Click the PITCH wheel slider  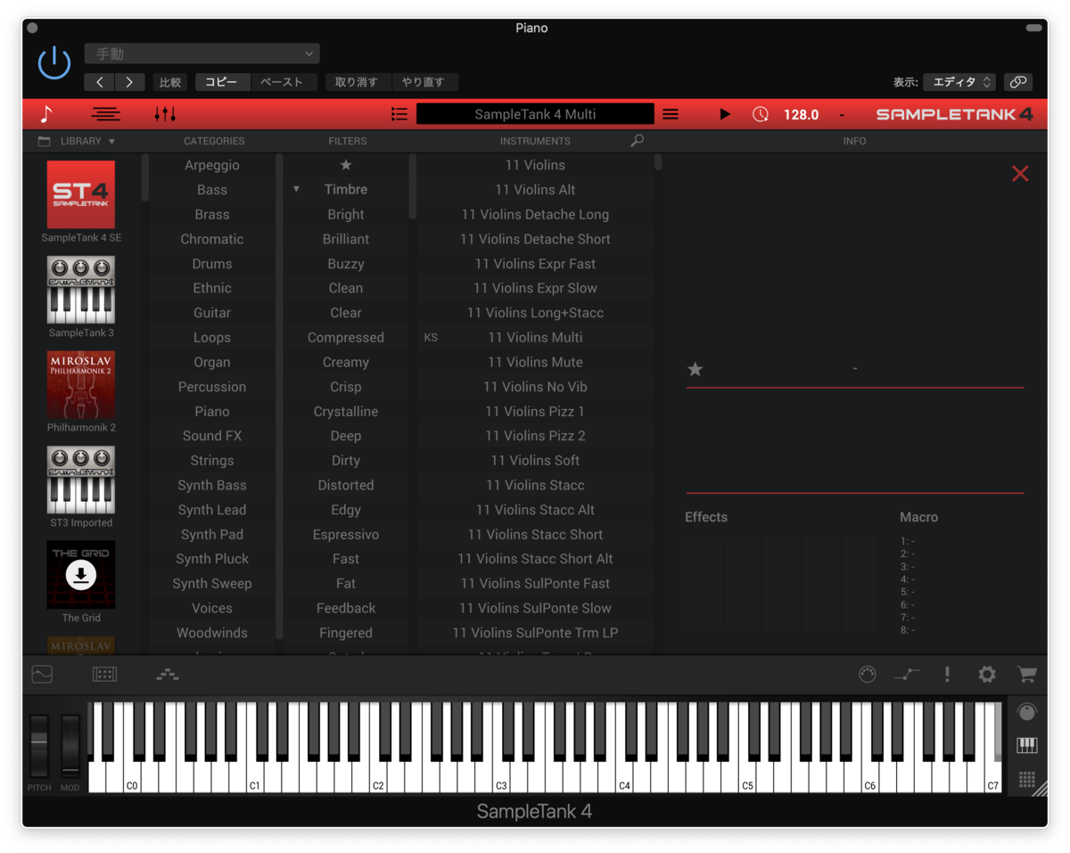39,745
